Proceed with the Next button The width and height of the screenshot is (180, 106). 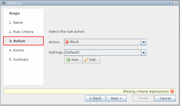point(116,98)
